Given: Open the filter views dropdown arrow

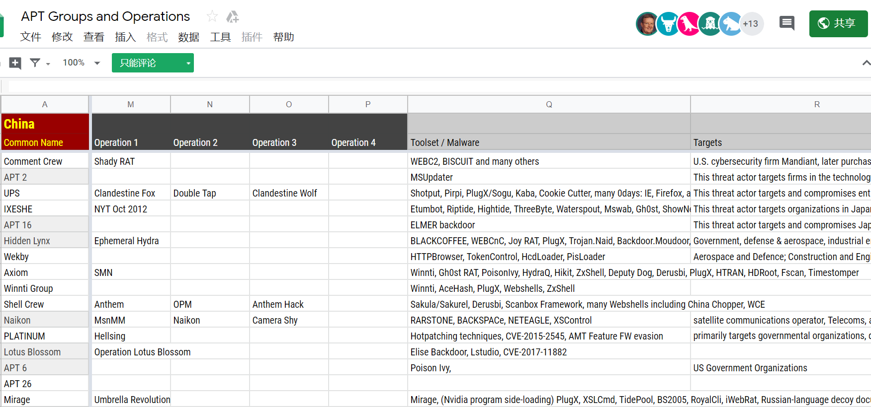Looking at the screenshot, I should (48, 64).
